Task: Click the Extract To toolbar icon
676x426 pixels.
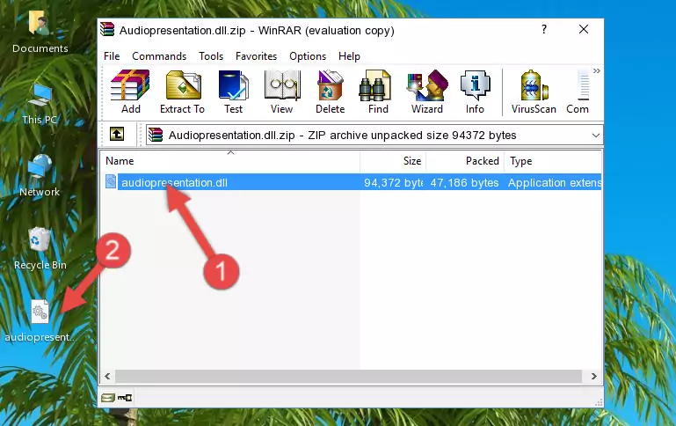Action: 182,92
